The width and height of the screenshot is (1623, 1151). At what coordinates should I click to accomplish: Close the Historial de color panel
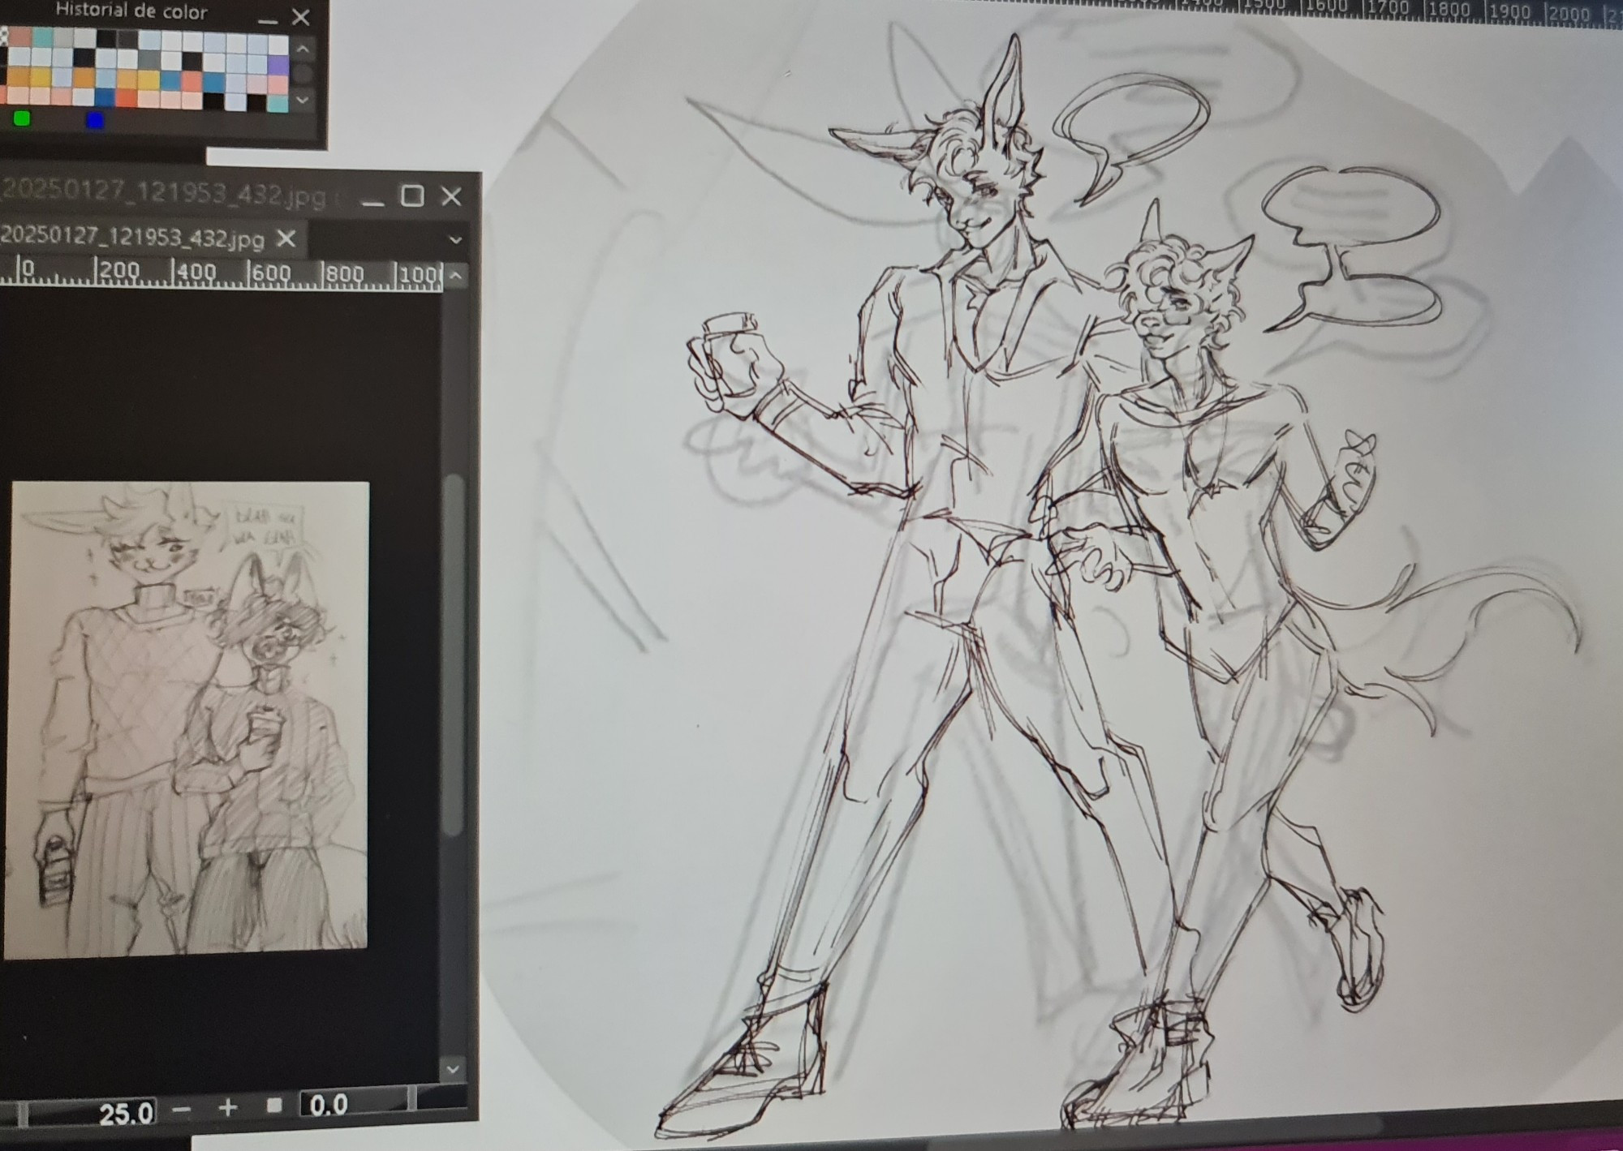point(301,16)
